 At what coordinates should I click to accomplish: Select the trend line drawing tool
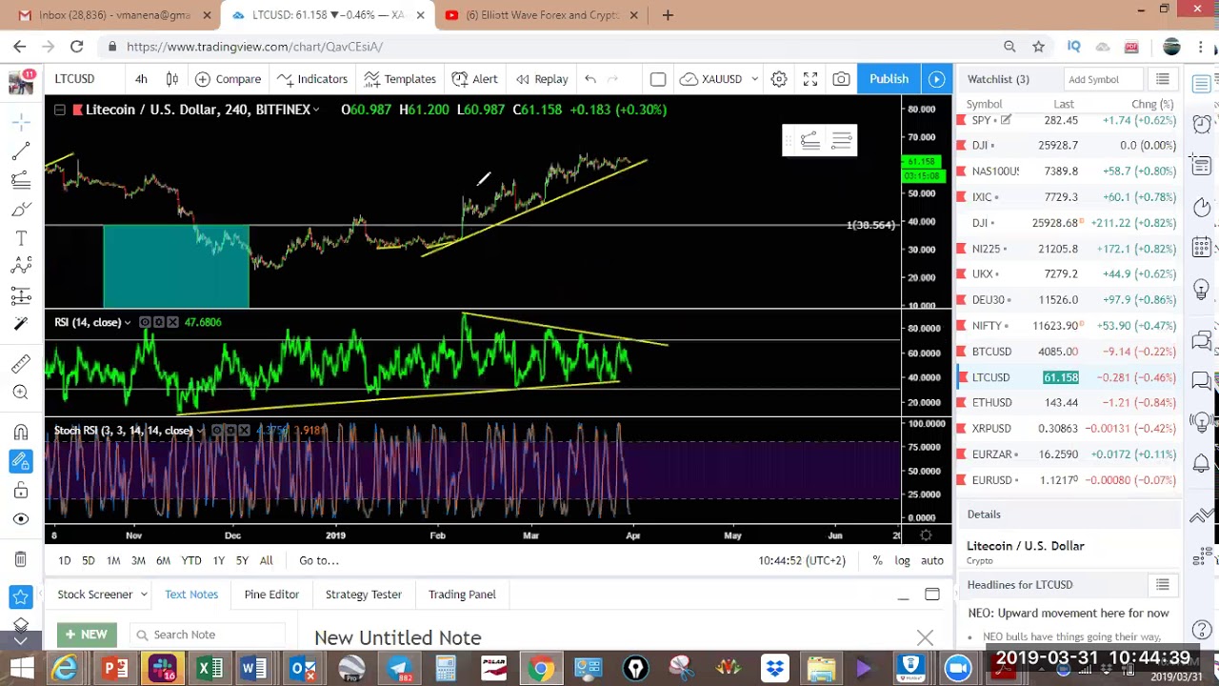click(20, 151)
